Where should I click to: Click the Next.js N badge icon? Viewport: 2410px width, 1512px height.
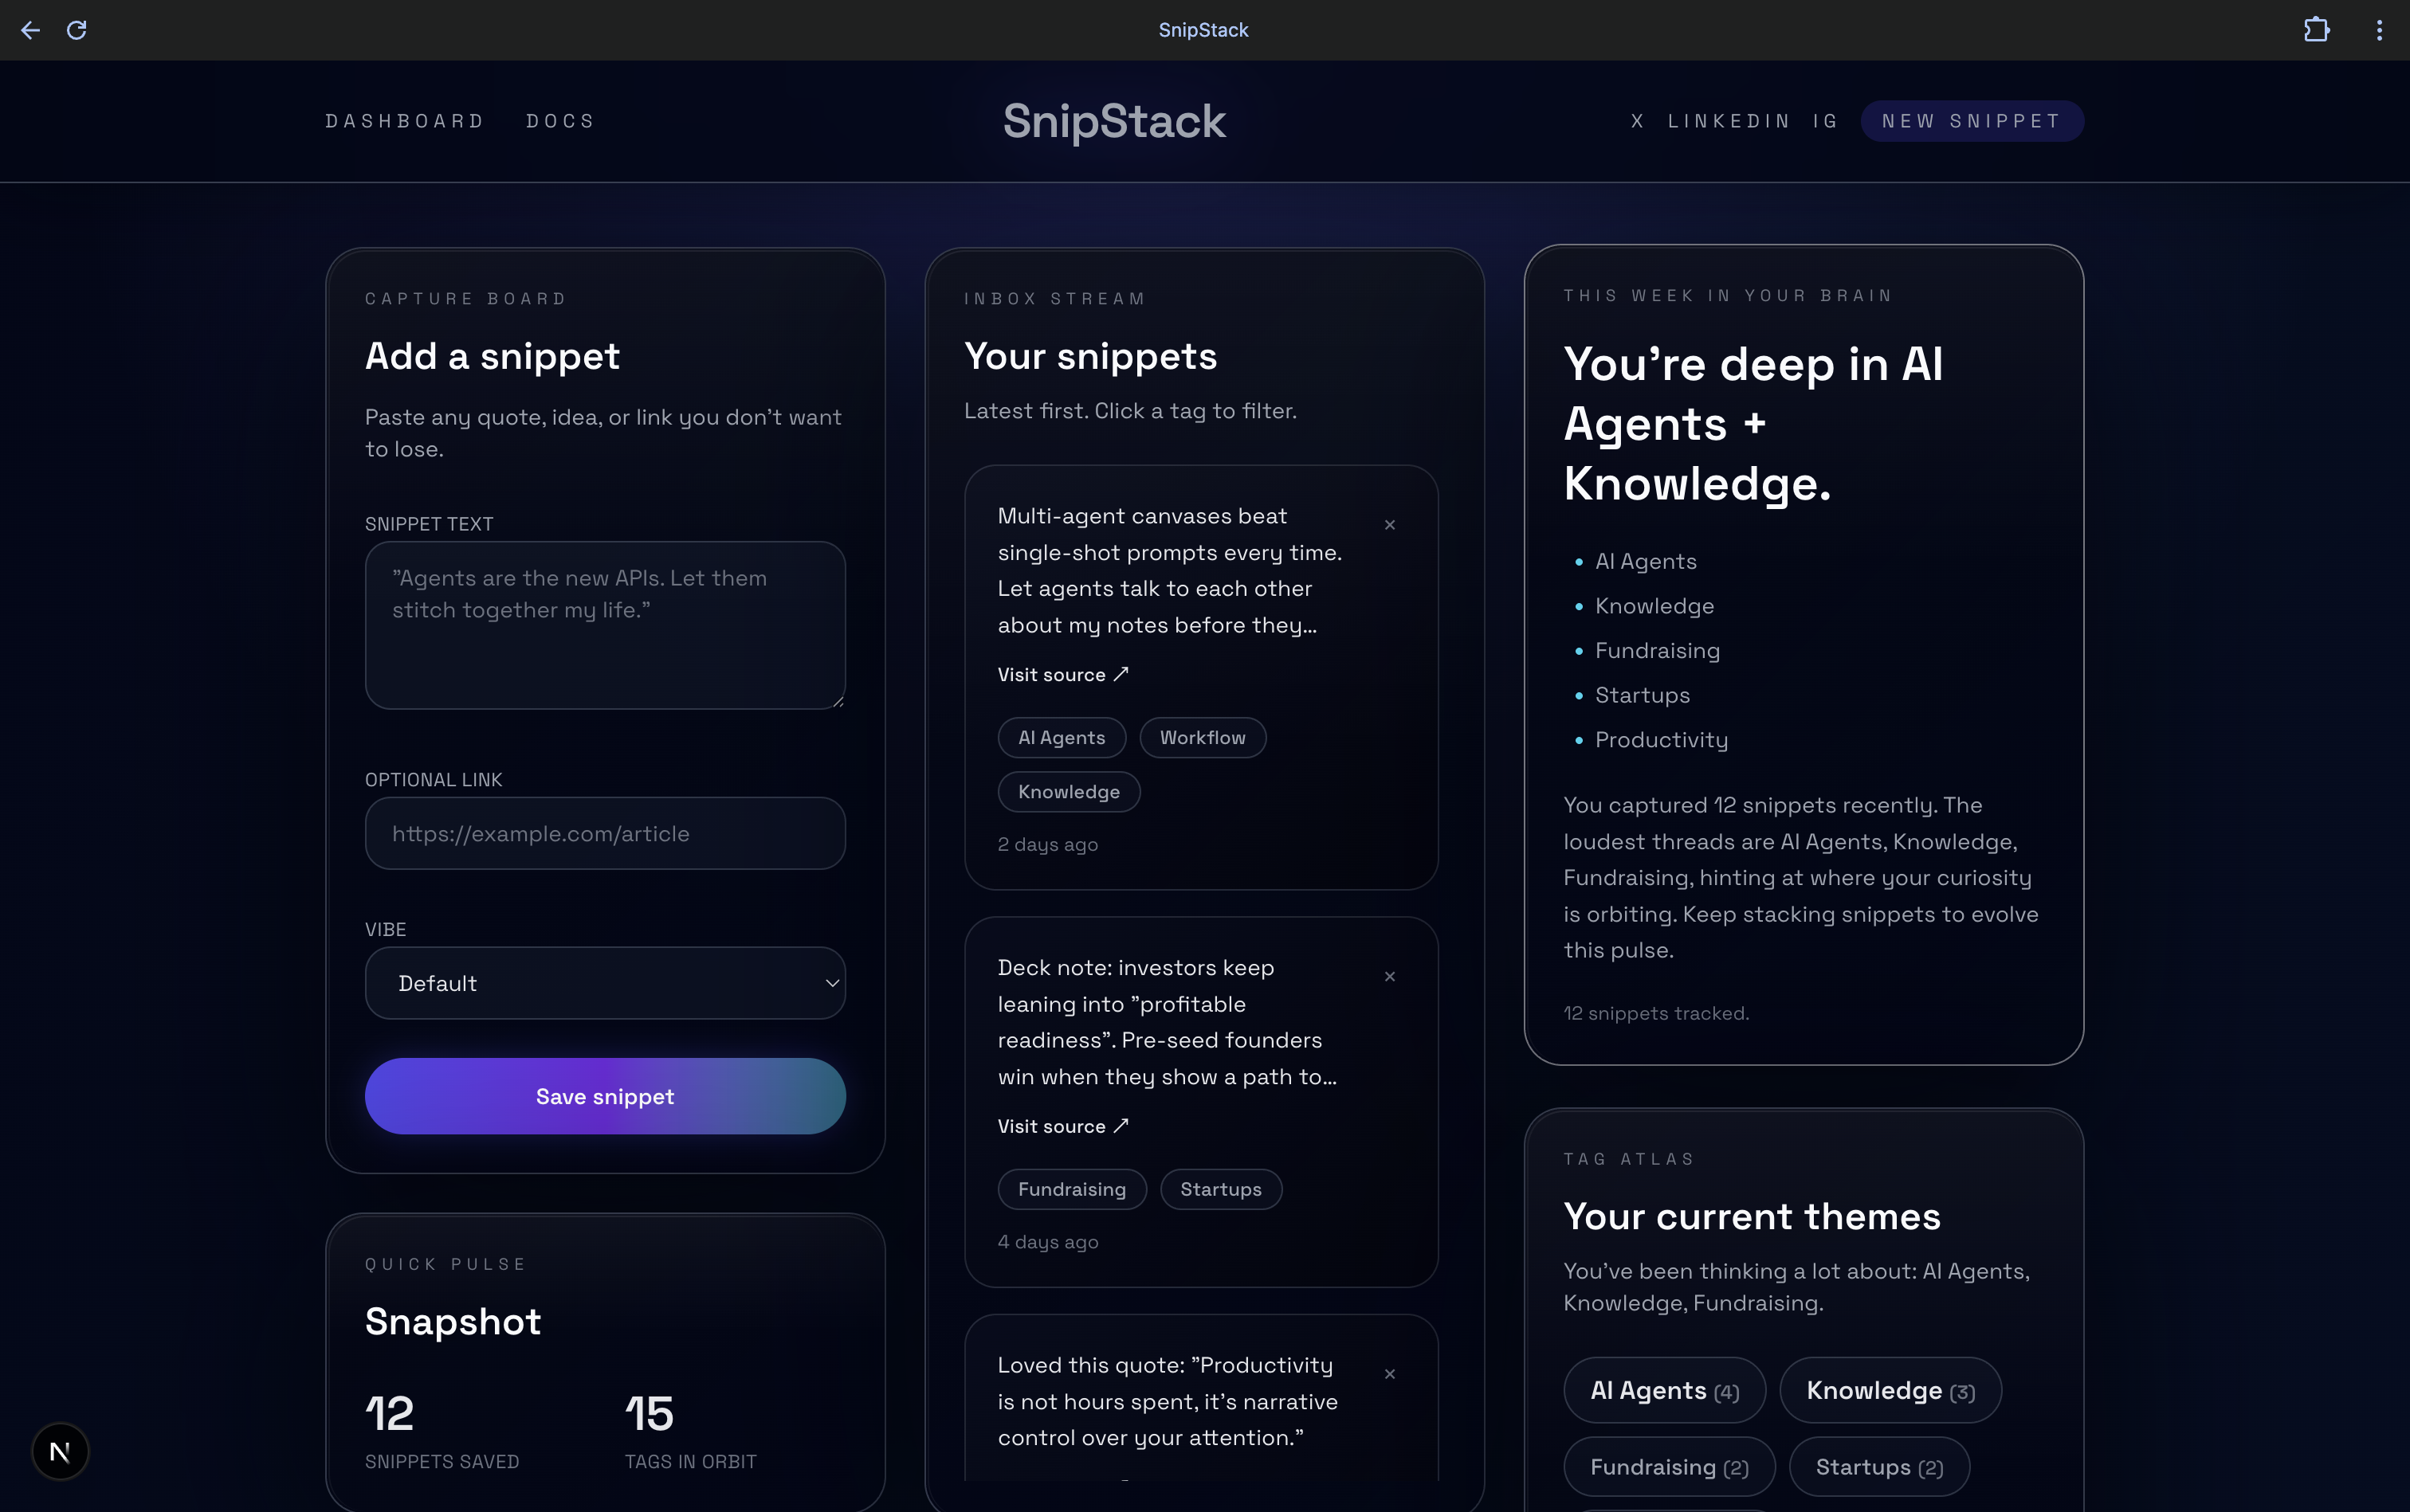60,1451
